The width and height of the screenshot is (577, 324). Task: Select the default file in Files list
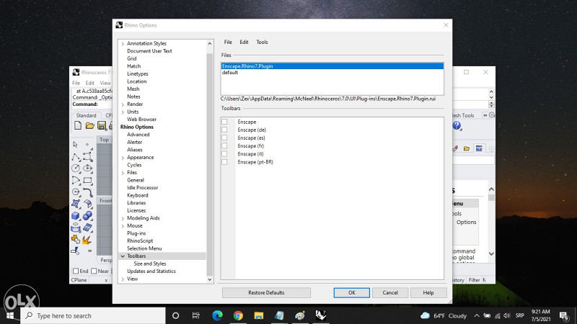[332, 73]
